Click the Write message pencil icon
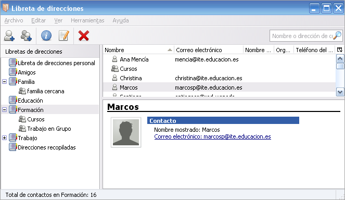Image resolution: width=345 pixels, height=200 pixels. [64, 35]
